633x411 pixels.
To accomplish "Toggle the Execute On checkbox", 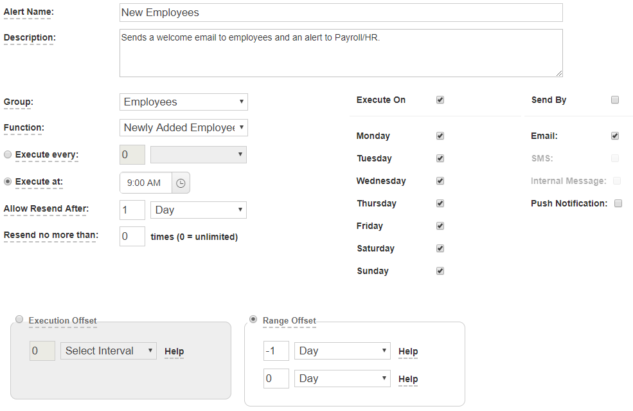I will (440, 100).
